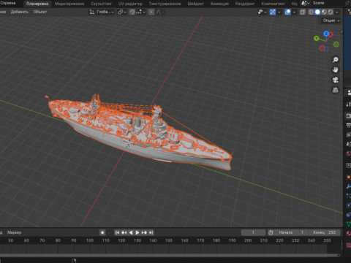Open the Добавить menu in viewport header

tap(20, 12)
